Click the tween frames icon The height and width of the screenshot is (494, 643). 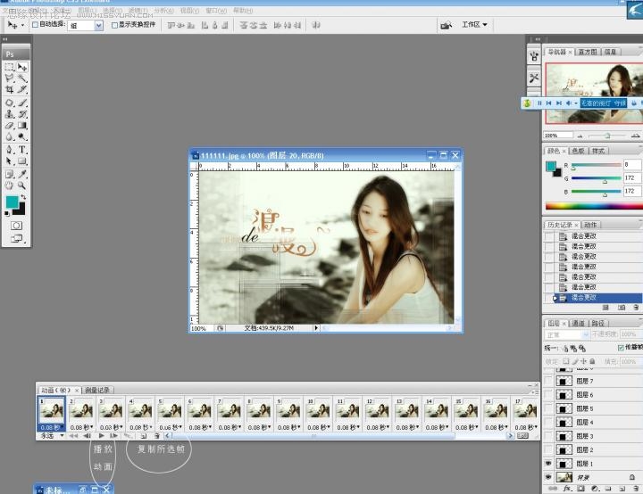(129, 436)
